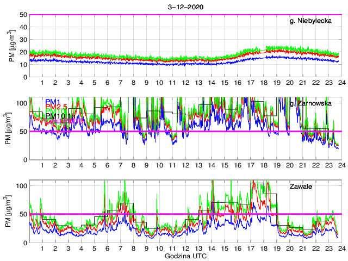Click the 30 tick on top chart y-axis
Viewport: 348px width, 261px height.
point(24,40)
